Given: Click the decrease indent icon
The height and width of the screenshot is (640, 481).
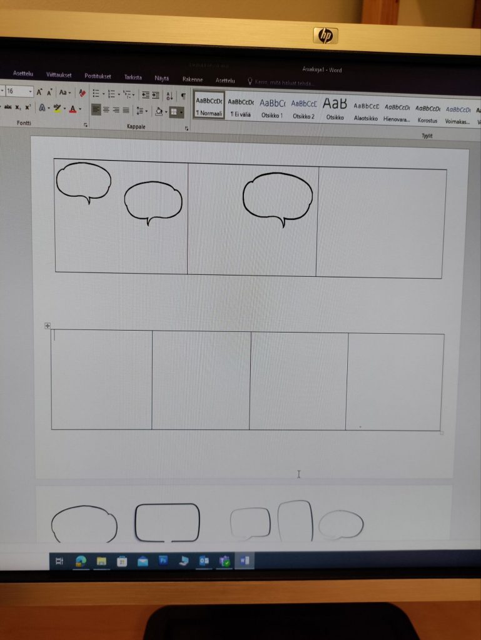Looking at the screenshot, I should coord(145,95).
